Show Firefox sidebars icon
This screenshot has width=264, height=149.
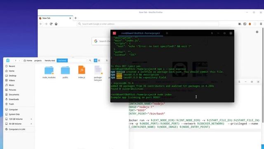coord(245,24)
